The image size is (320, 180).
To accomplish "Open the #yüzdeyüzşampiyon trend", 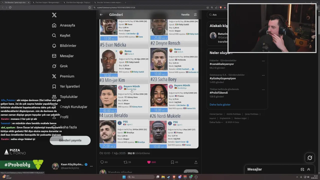I will (x=222, y=78).
